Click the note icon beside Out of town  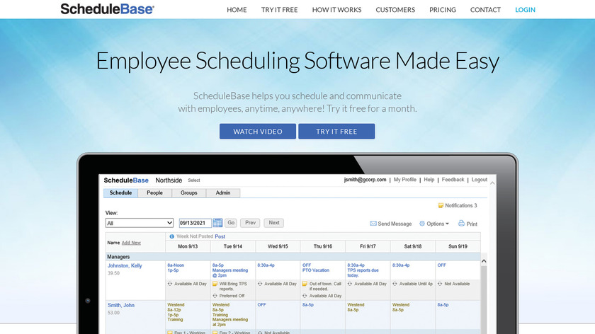[305, 284]
